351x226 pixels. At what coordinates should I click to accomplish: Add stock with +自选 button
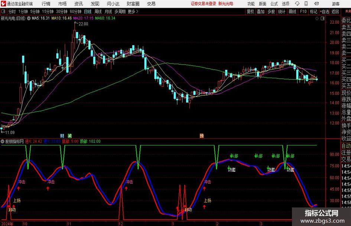pos(324,12)
